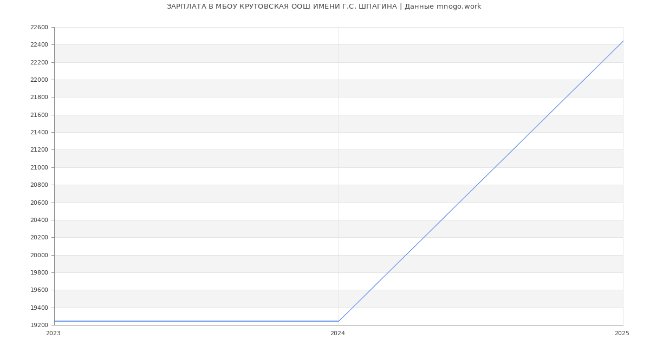The height and width of the screenshot is (352, 650).
Task: Click the 2023 x-axis label
Action: pos(53,334)
